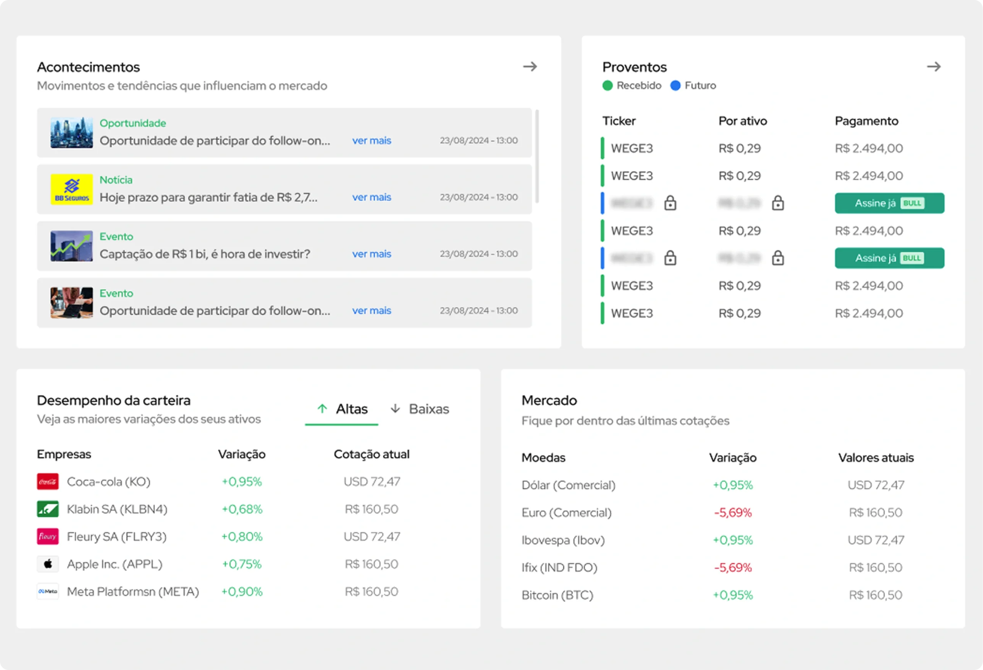983x670 pixels.
Task: Toggle the Futuro legend filter
Action: pos(693,86)
